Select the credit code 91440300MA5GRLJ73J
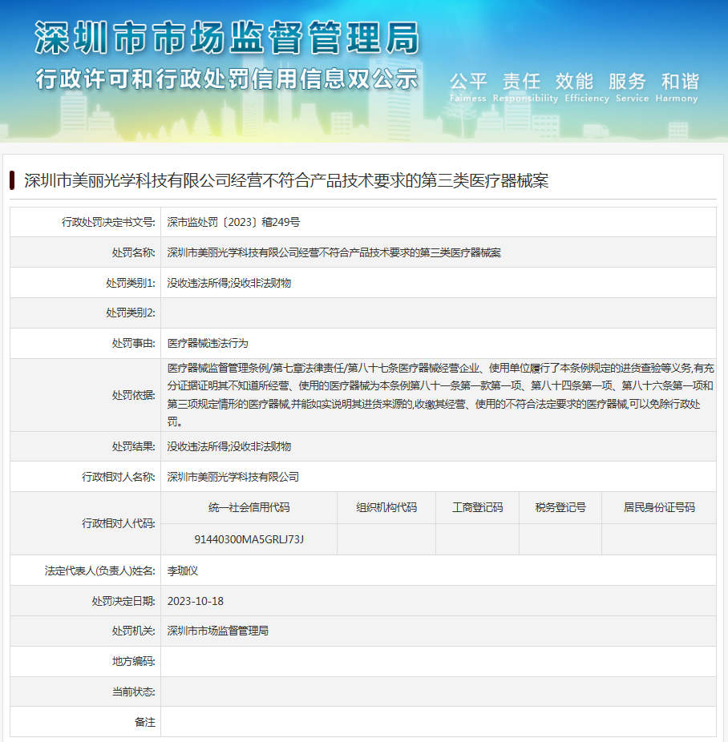 click(x=249, y=539)
